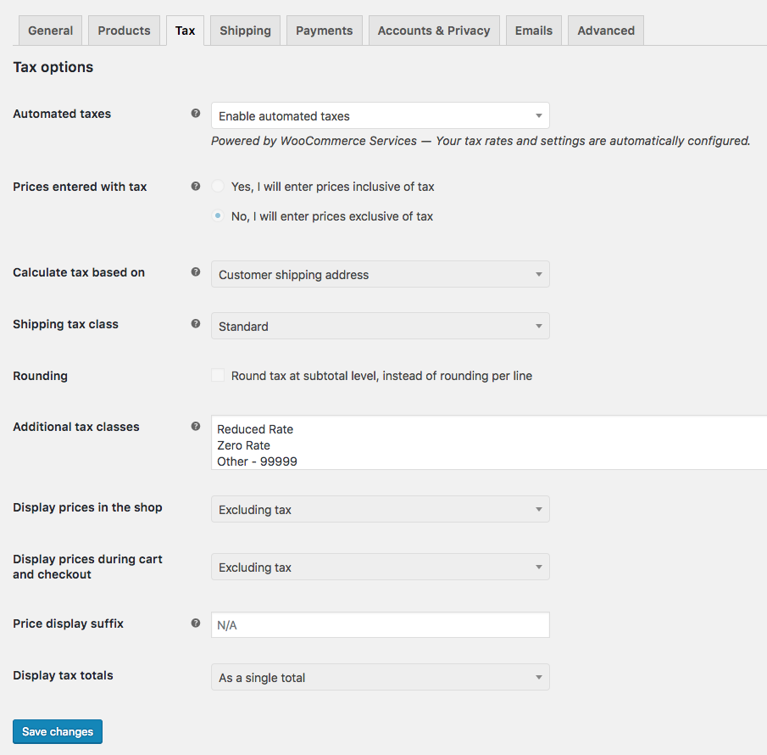The width and height of the screenshot is (767, 755).
Task: Open help tip for Automated taxes
Action: tap(196, 113)
